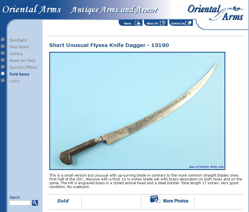Click the square bullet next to Links

[3, 80]
